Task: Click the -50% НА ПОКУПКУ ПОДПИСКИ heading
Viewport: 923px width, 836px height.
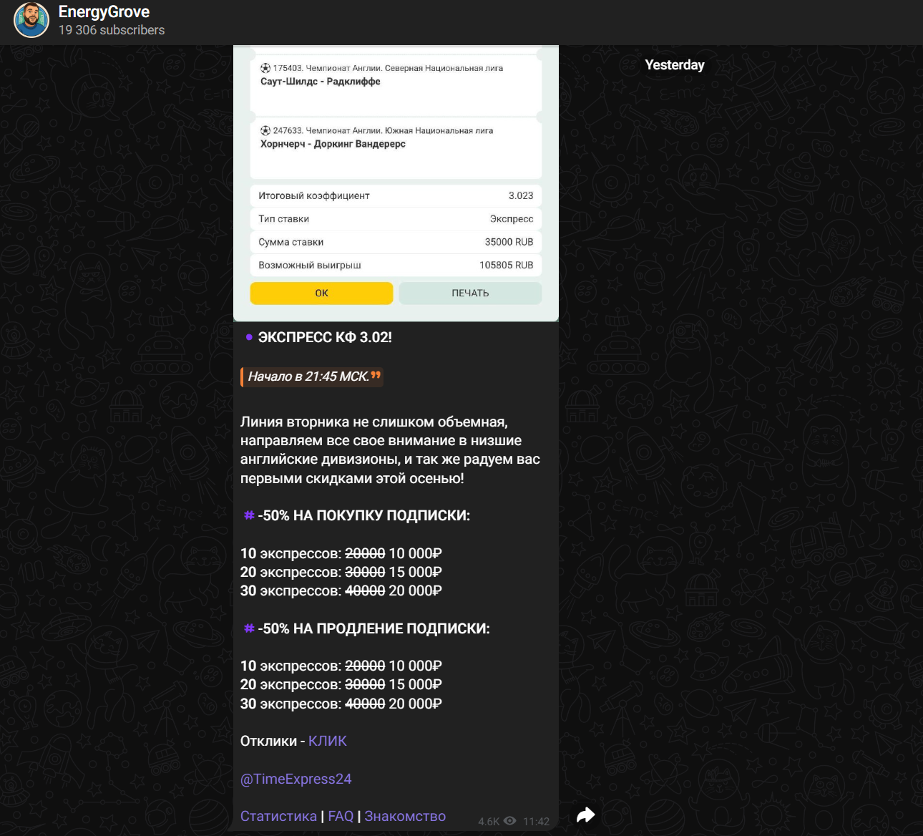Action: tap(363, 515)
